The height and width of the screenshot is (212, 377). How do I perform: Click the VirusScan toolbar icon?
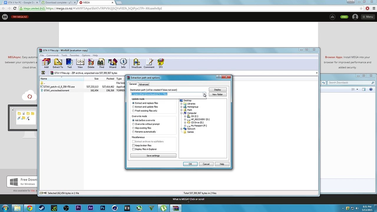(136, 63)
